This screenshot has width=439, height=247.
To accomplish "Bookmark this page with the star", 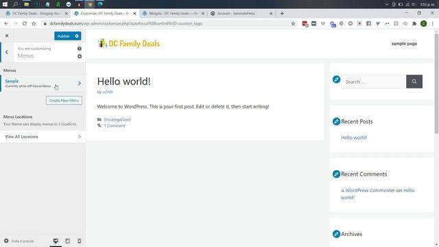I will (293, 23).
